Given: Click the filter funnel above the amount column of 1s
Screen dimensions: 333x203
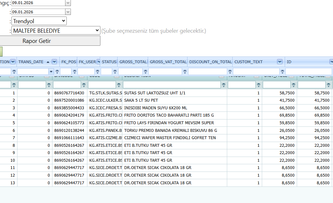Looking at the screenshot, I should click(x=258, y=85).
